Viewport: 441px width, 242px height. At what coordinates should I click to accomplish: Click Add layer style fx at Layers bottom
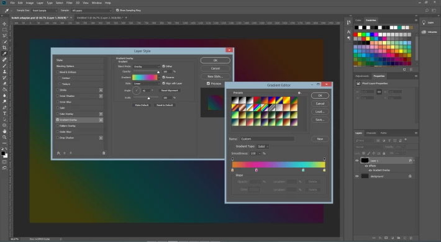pyautogui.click(x=380, y=238)
